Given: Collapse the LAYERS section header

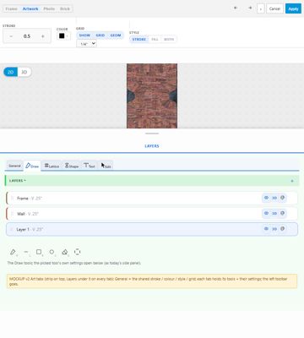Looking at the screenshot, I should (x=18, y=181).
